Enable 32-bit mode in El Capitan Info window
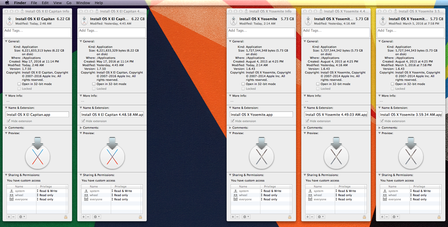 (19, 84)
